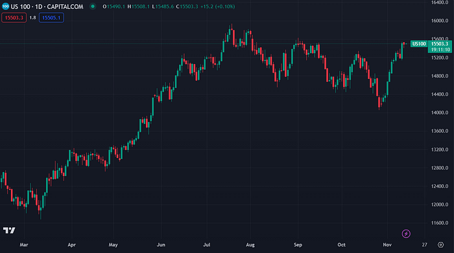Click the high value H15508.1
The height and width of the screenshot is (253, 454).
pos(138,6)
